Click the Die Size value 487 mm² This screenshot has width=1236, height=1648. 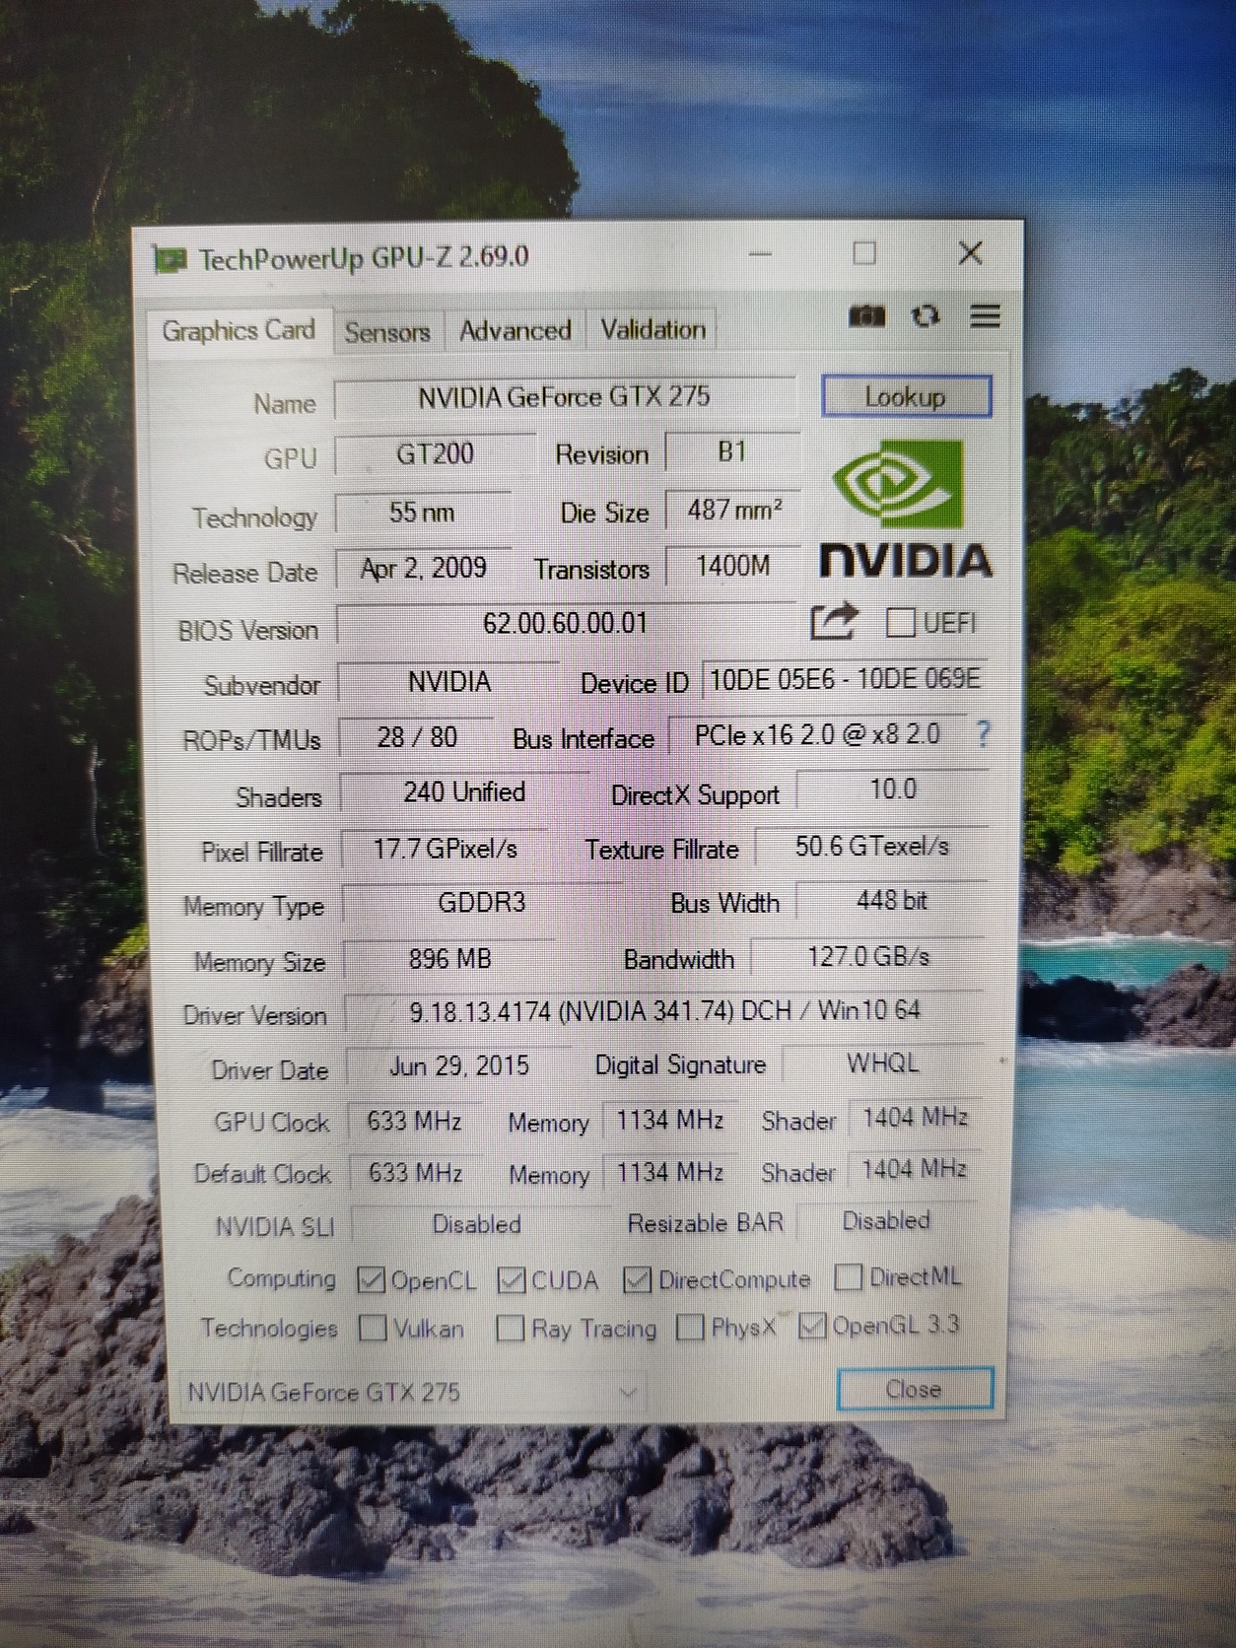733,510
